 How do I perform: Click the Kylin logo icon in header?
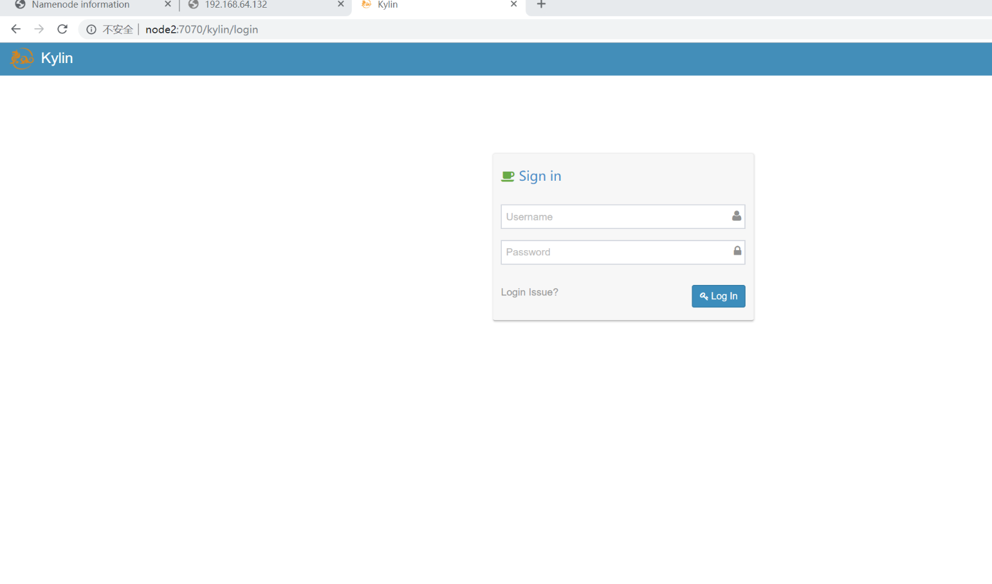click(x=22, y=59)
